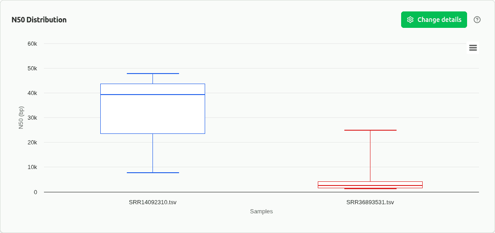The width and height of the screenshot is (495, 233).
Task: Click the blue median line
Action: [x=152, y=95]
